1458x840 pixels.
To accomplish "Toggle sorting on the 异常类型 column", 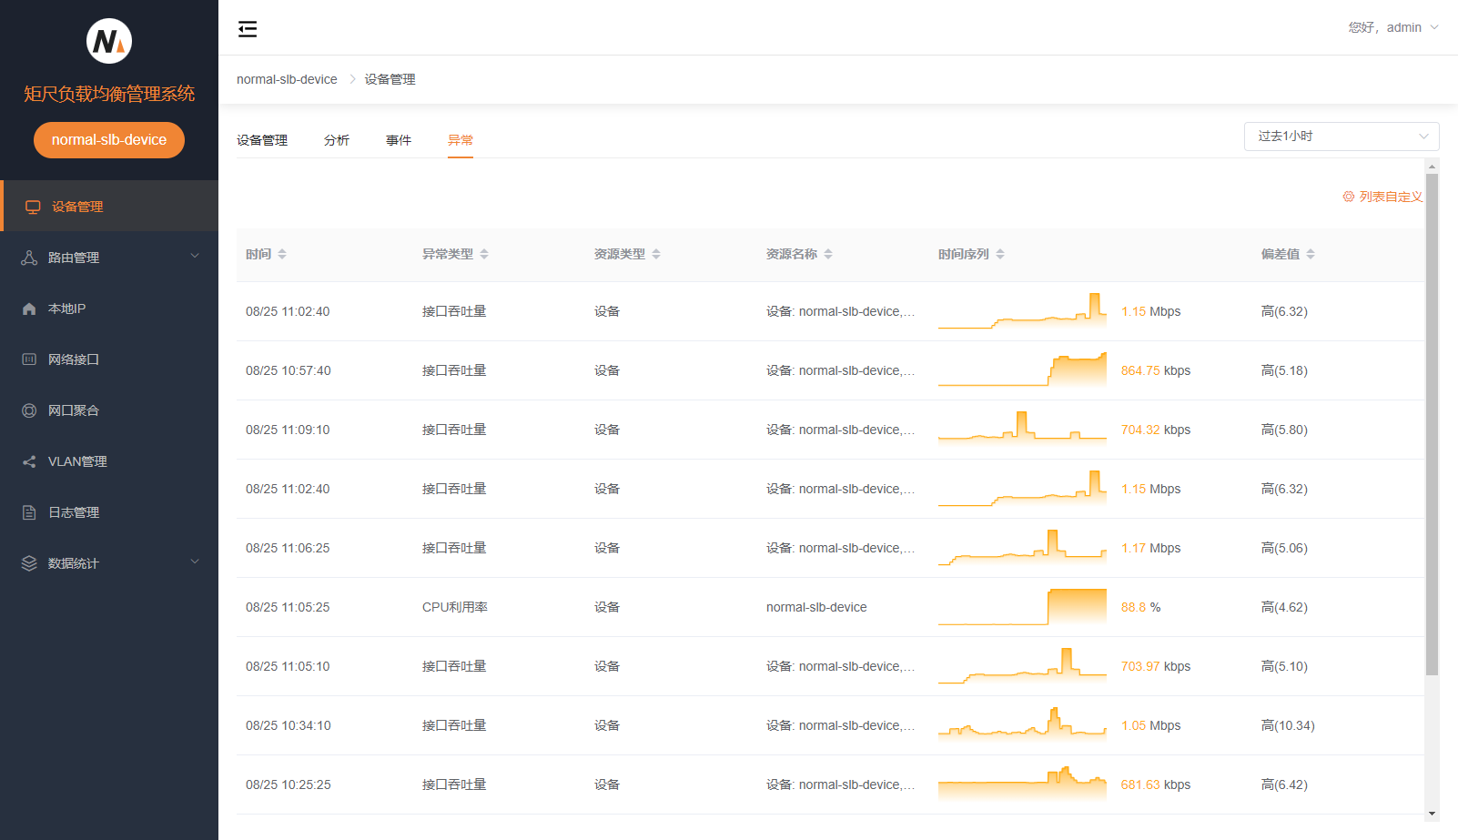I will tap(484, 254).
